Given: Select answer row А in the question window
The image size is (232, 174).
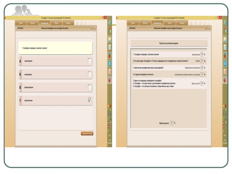Looking at the screenshot, I should 55,61.
